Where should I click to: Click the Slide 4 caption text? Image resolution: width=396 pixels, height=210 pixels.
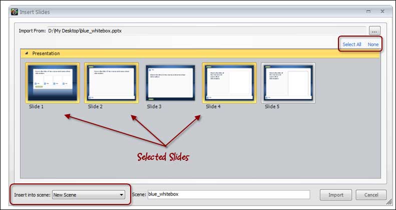coord(213,107)
